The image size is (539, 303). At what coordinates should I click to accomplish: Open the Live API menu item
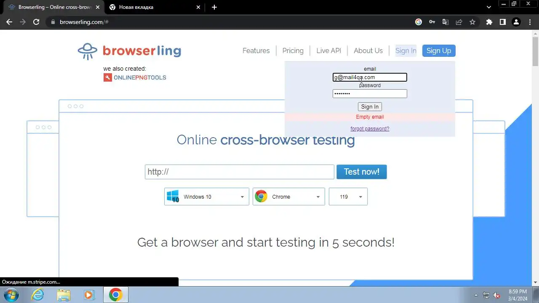tap(328, 50)
